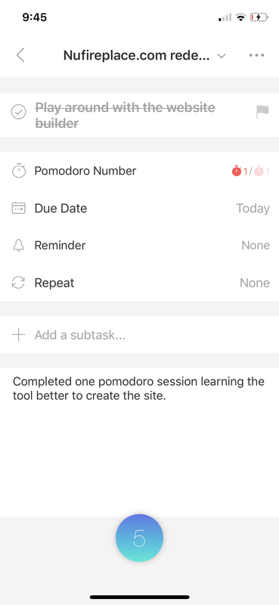Start the round gradient 5 timer button
The image size is (279, 605).
tap(139, 538)
